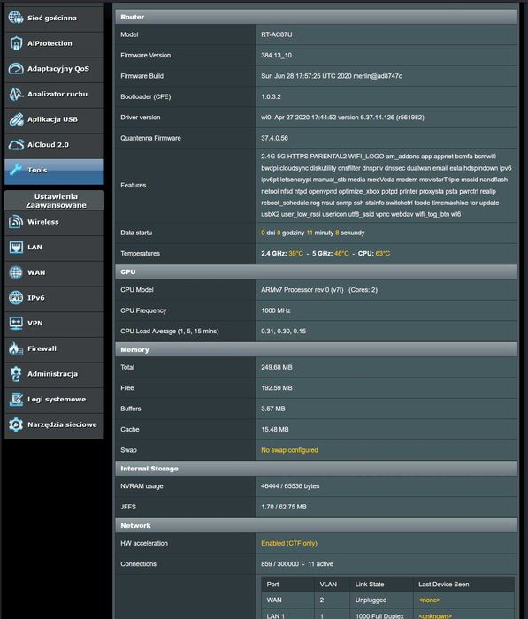Click the AiProtection shield icon

coord(16,43)
